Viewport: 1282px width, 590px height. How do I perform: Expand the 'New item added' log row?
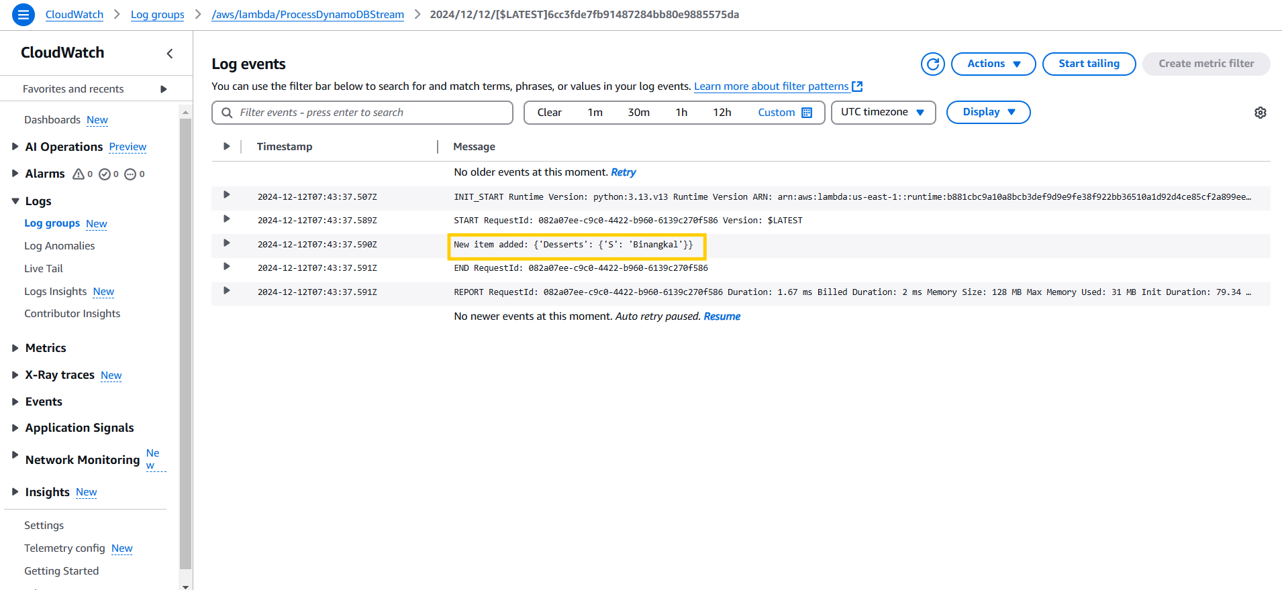[x=227, y=243]
